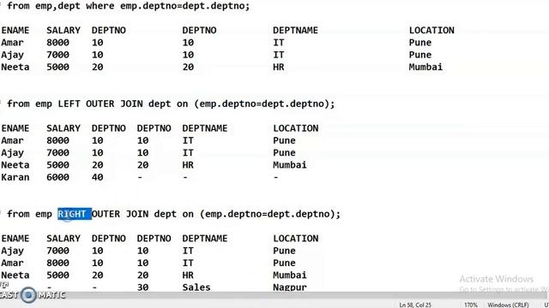This screenshot has width=549, height=308.
Task: Click DEPTNAME header in the RIGHT OUTER JOIN result
Action: click(x=204, y=238)
